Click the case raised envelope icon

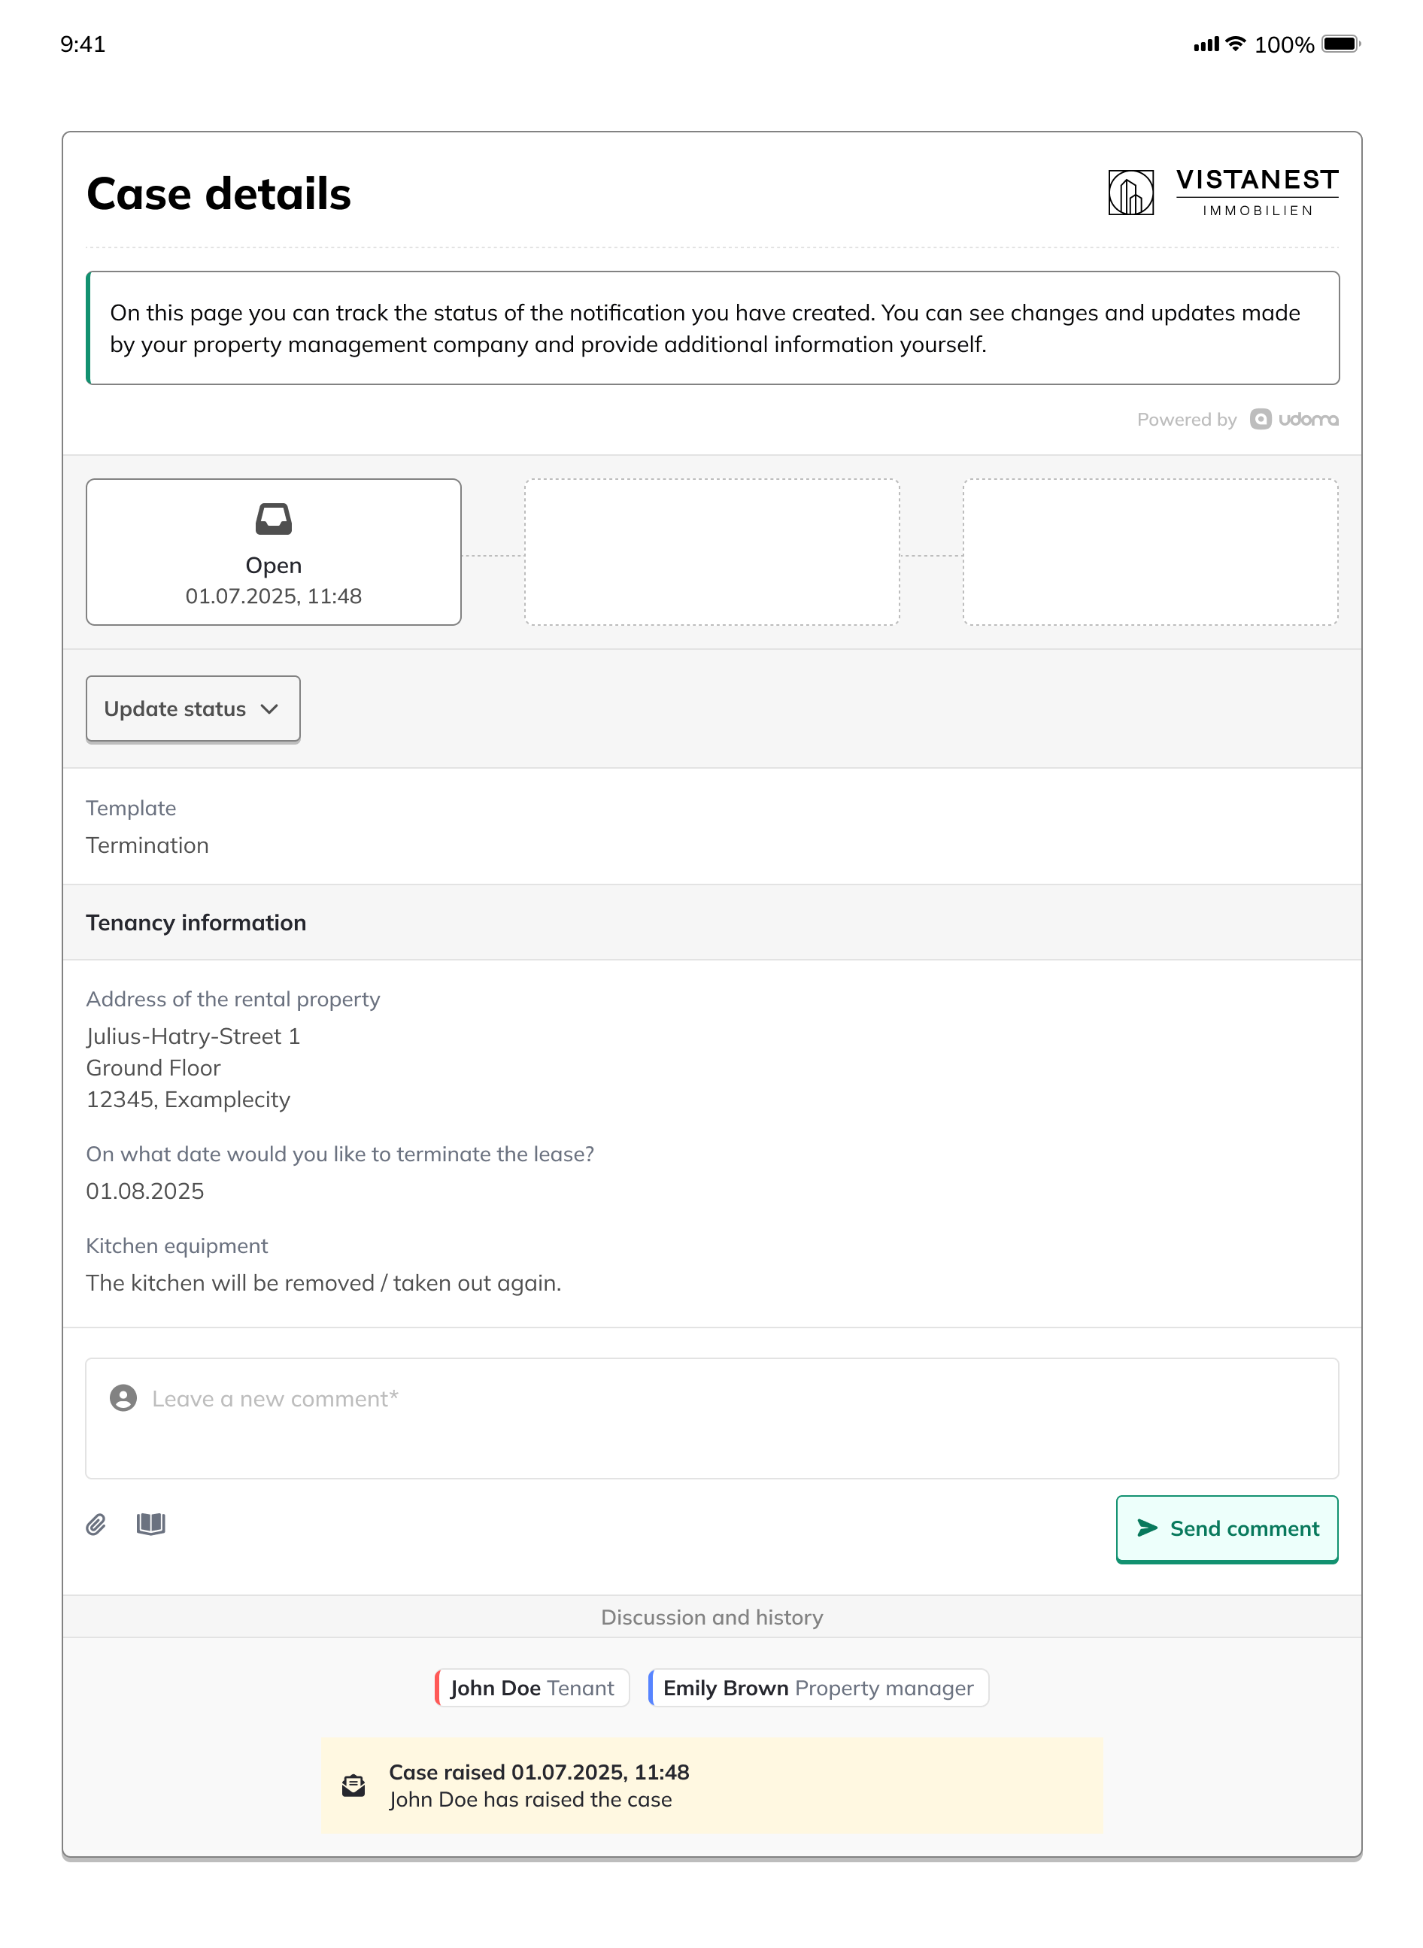pos(353,1786)
